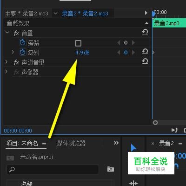Viewport: 186px width, 186px height.
Task: Add or remove keyframe for 级别
Action: [126, 53]
